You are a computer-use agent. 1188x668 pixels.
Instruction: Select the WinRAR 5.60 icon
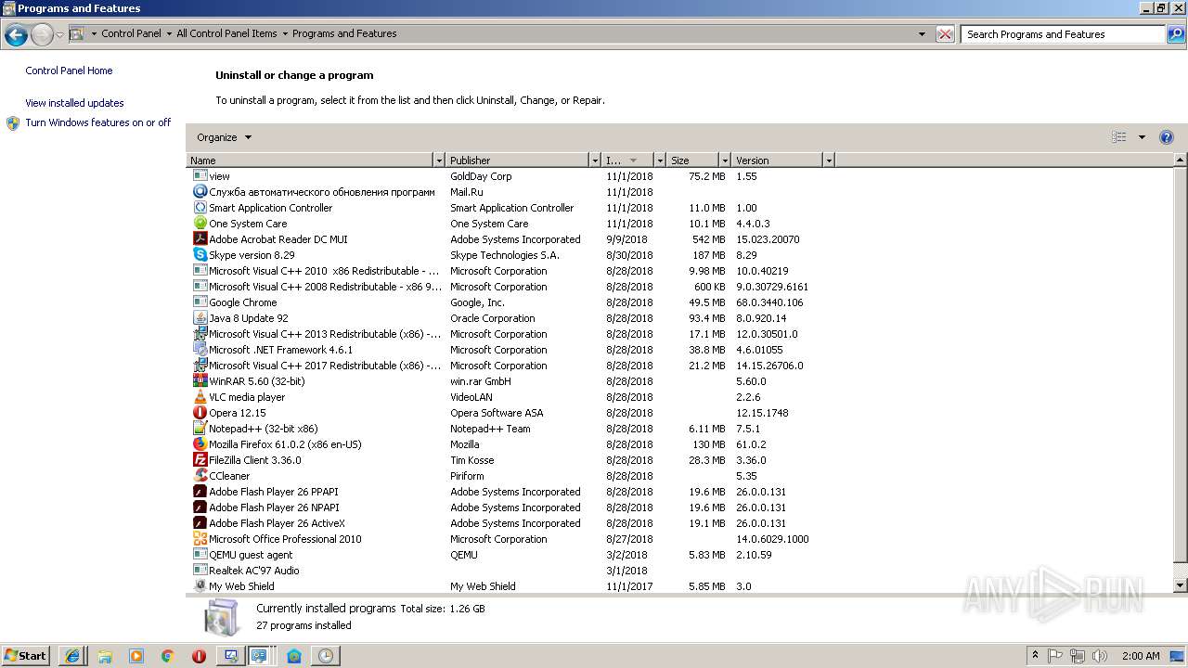point(200,381)
